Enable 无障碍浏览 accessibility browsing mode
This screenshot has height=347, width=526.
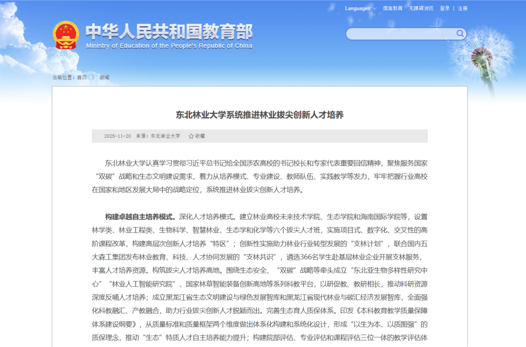[x=421, y=8]
